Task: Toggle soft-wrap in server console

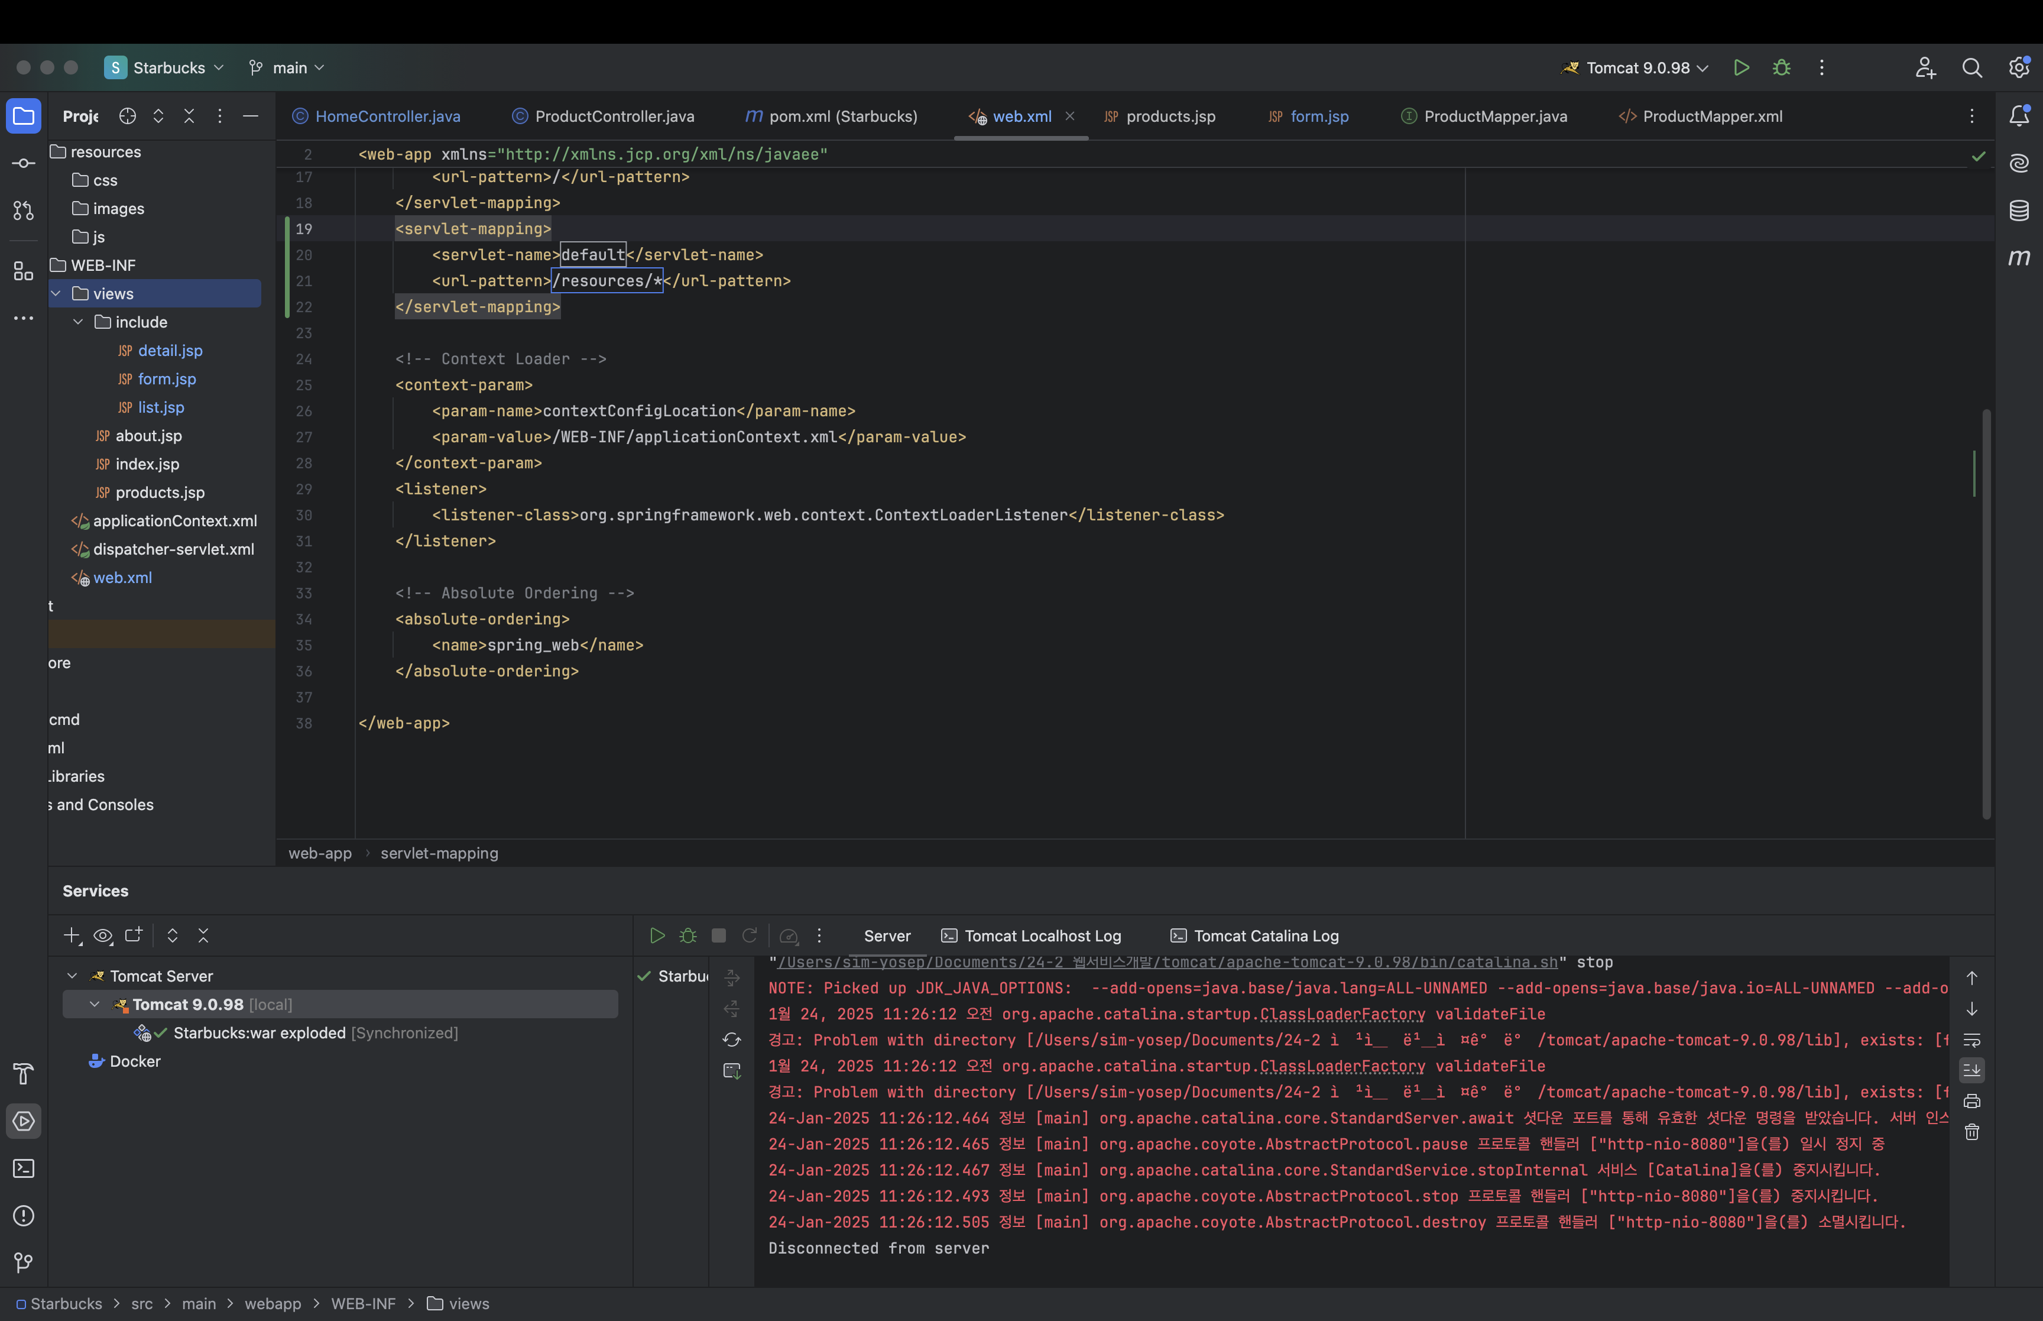Action: pos(1972,1040)
